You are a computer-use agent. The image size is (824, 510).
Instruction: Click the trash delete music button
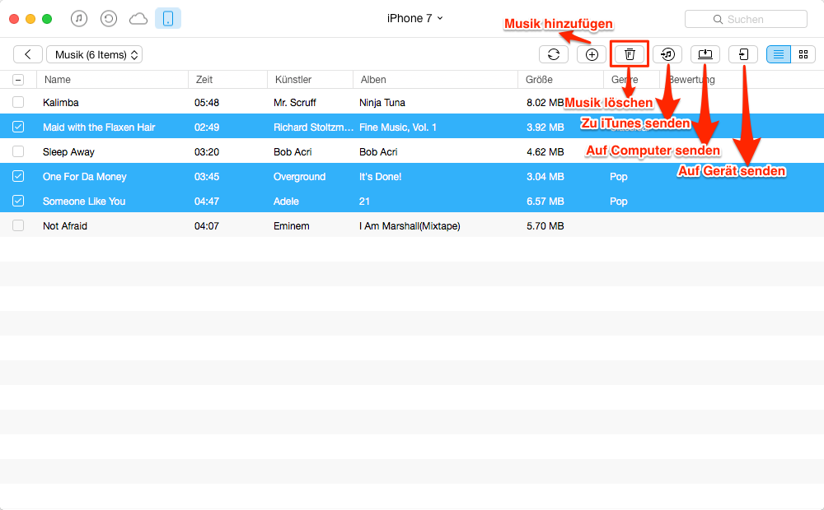pos(630,54)
